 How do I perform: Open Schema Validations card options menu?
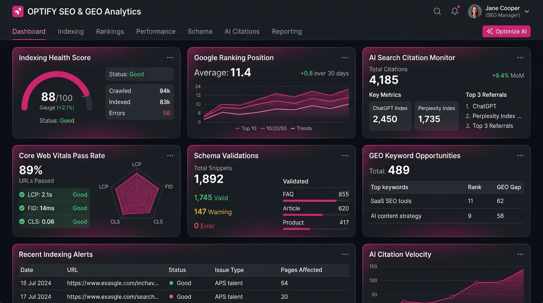[x=345, y=155]
